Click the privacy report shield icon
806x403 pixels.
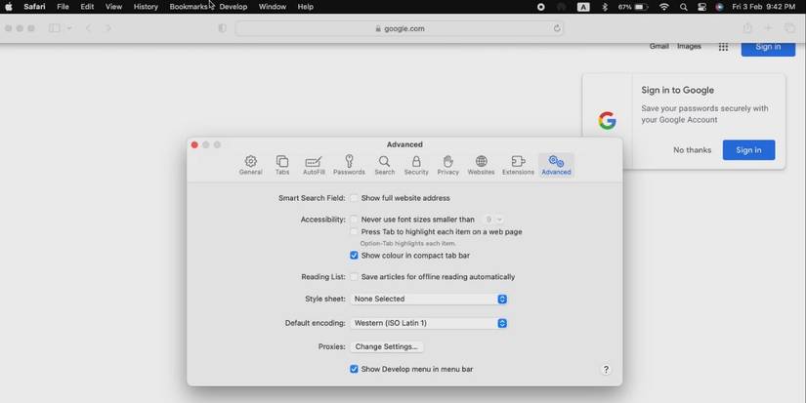point(222,28)
